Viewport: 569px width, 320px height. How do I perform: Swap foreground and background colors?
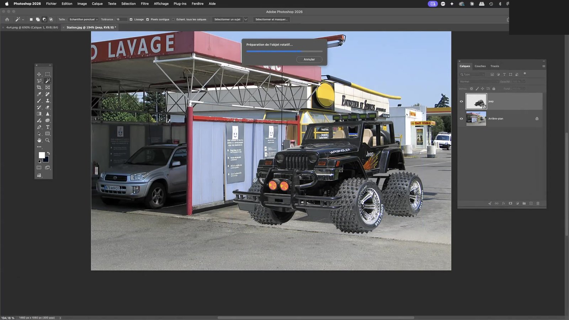click(48, 153)
